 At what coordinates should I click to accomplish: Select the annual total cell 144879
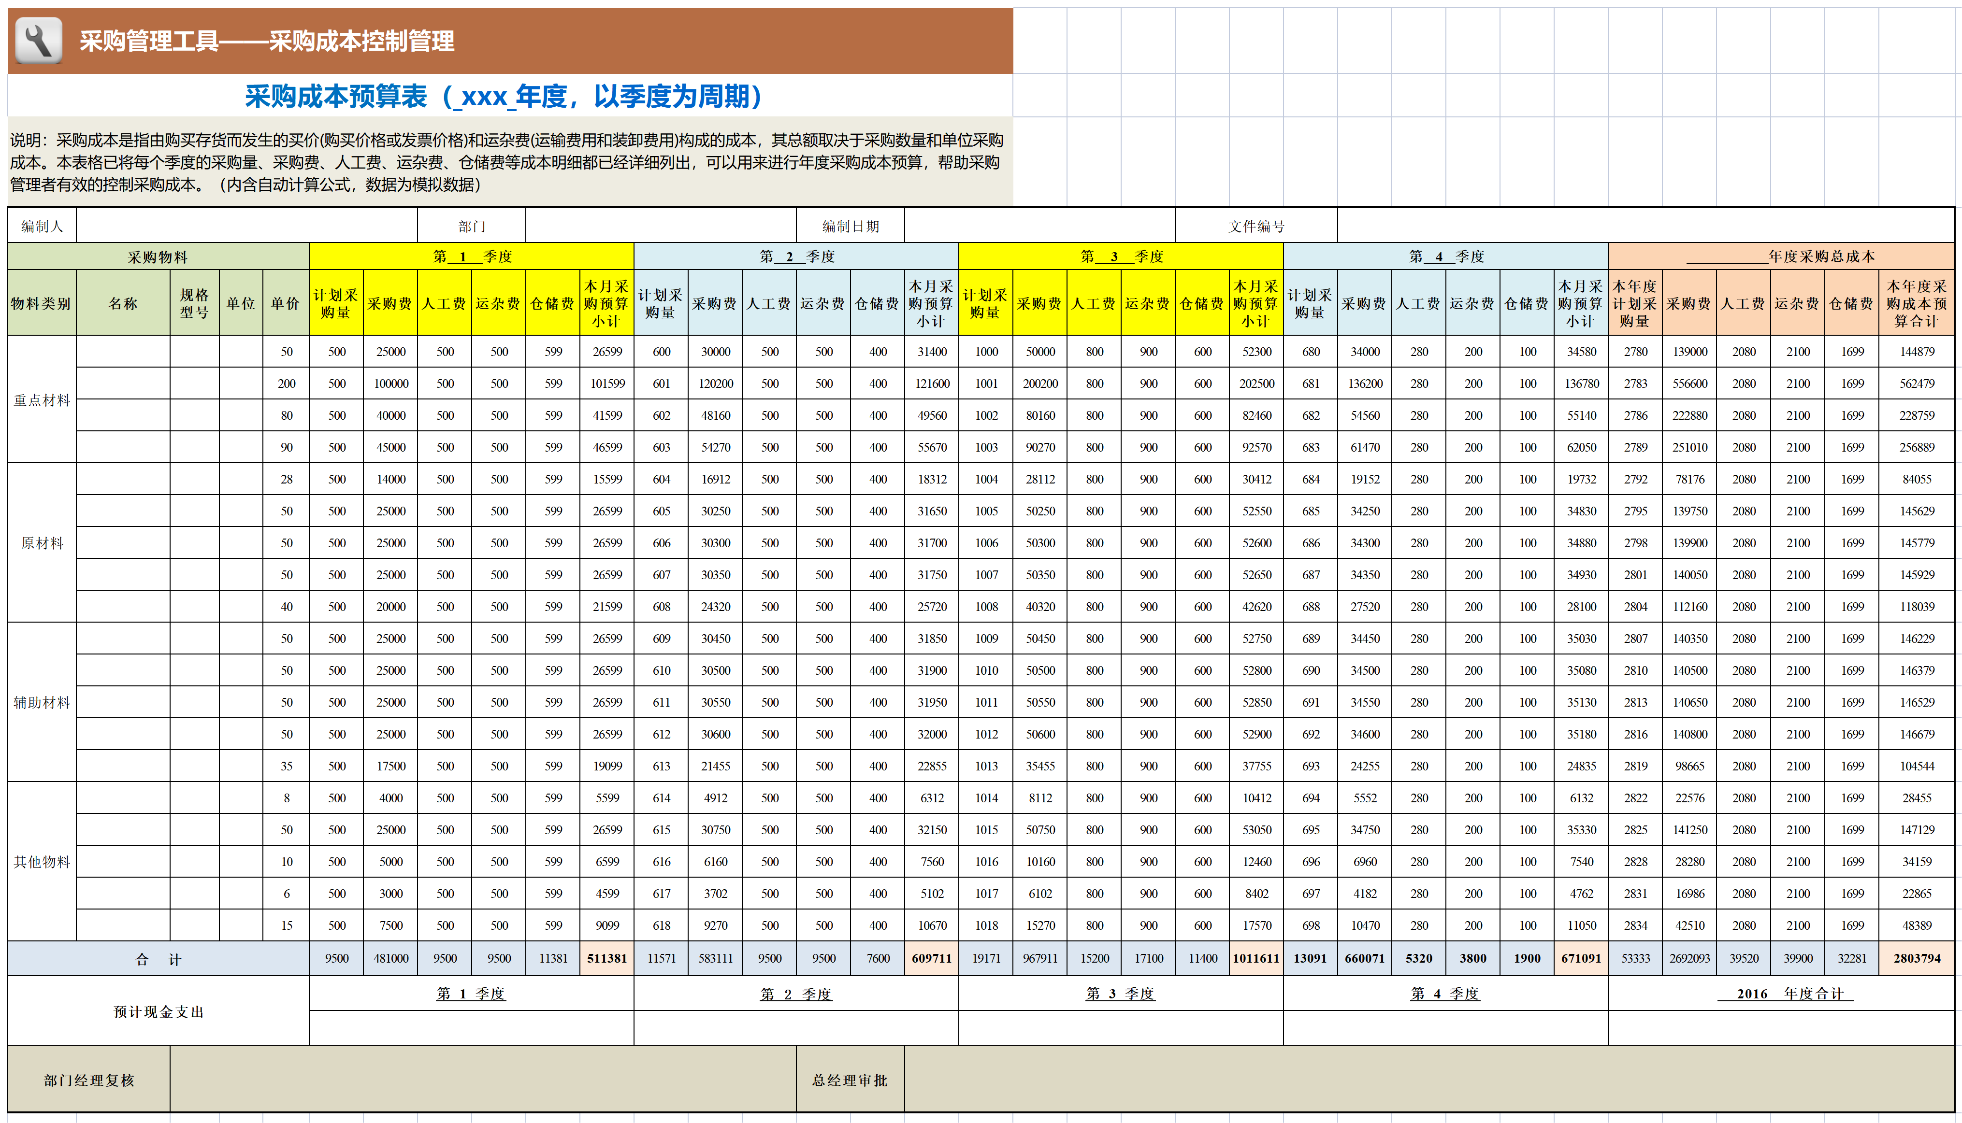tap(1917, 352)
